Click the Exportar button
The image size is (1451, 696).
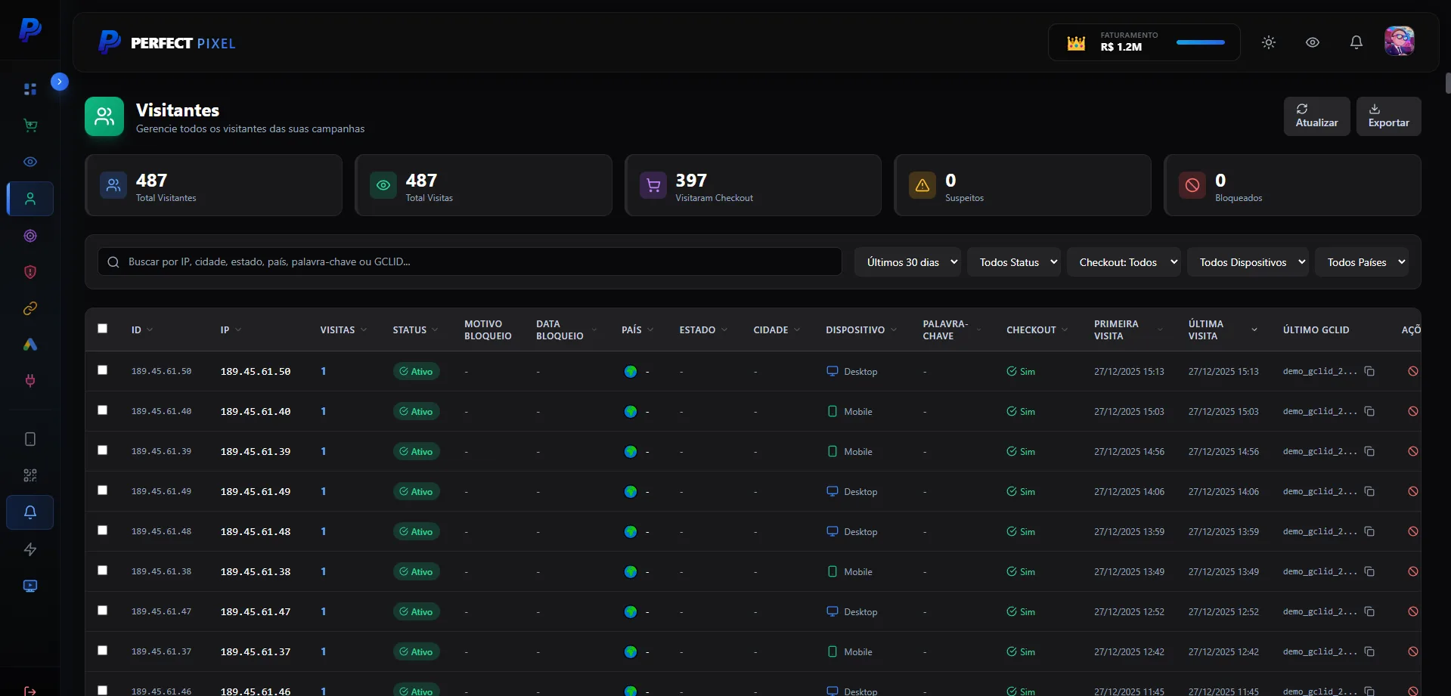coord(1388,116)
